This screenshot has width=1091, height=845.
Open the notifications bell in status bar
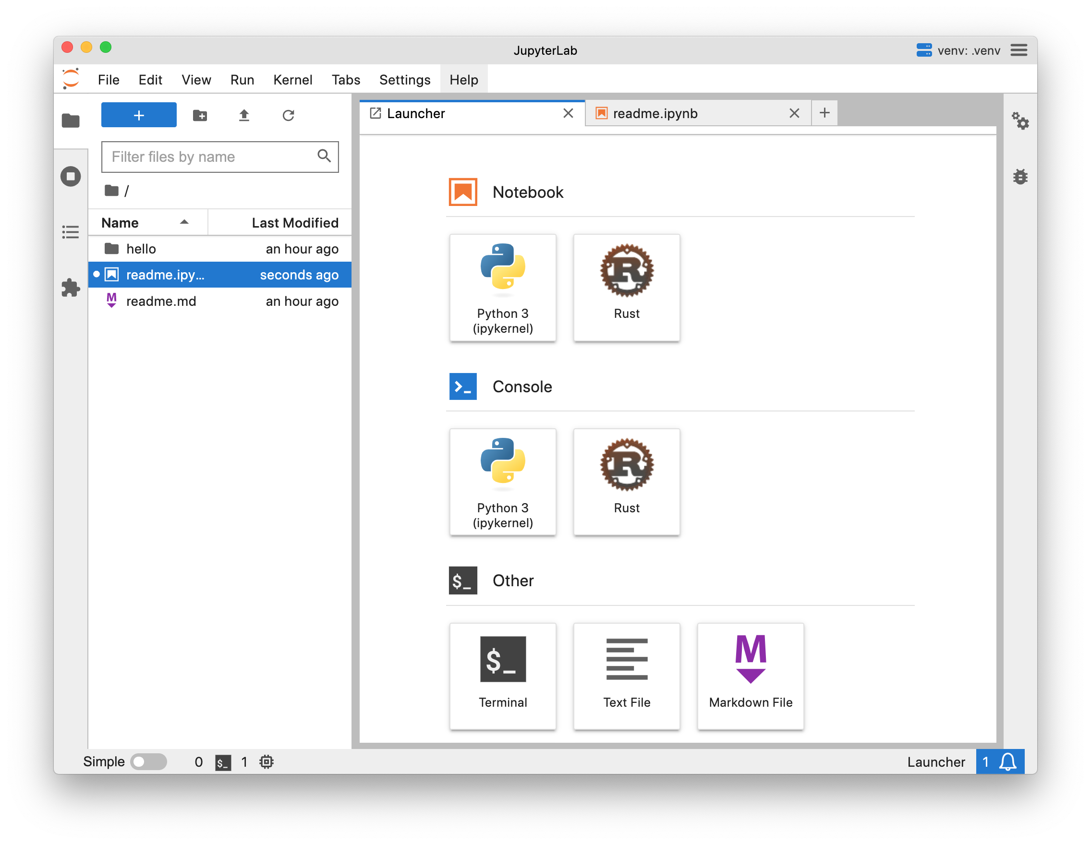point(1007,761)
